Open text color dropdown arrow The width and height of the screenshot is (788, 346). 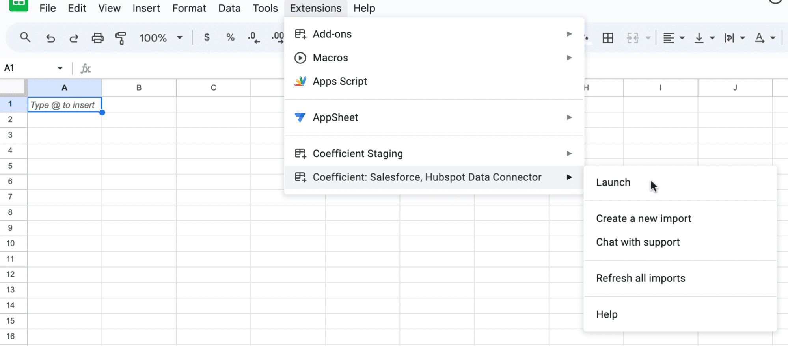[x=773, y=38]
